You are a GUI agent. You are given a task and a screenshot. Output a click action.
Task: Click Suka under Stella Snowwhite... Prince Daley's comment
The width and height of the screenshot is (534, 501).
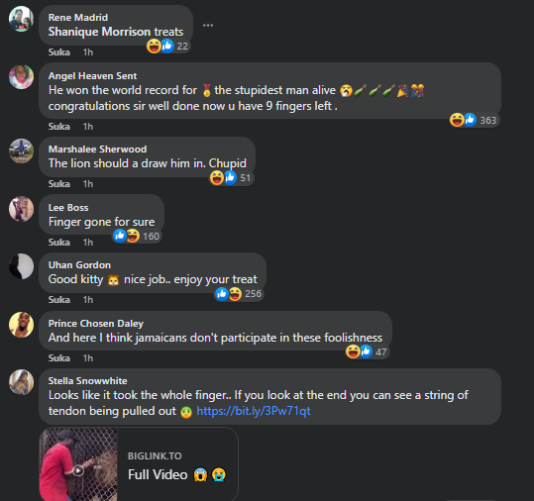pyautogui.click(x=59, y=358)
